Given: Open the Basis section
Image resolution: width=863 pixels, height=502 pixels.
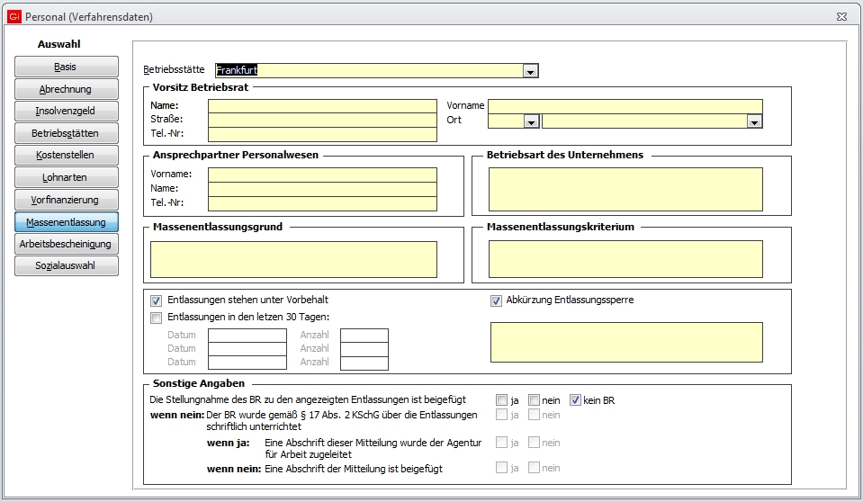Looking at the screenshot, I should click(x=66, y=67).
